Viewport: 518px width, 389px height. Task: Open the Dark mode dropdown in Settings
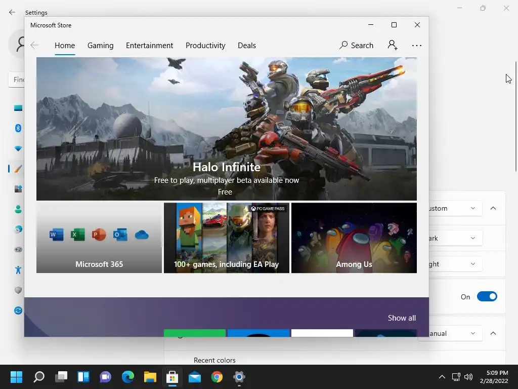coord(456,238)
